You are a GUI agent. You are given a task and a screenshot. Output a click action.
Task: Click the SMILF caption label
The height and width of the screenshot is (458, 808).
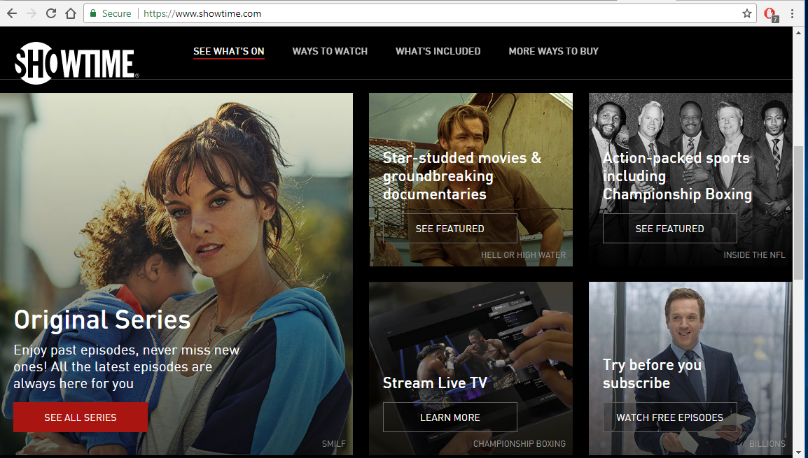click(334, 443)
